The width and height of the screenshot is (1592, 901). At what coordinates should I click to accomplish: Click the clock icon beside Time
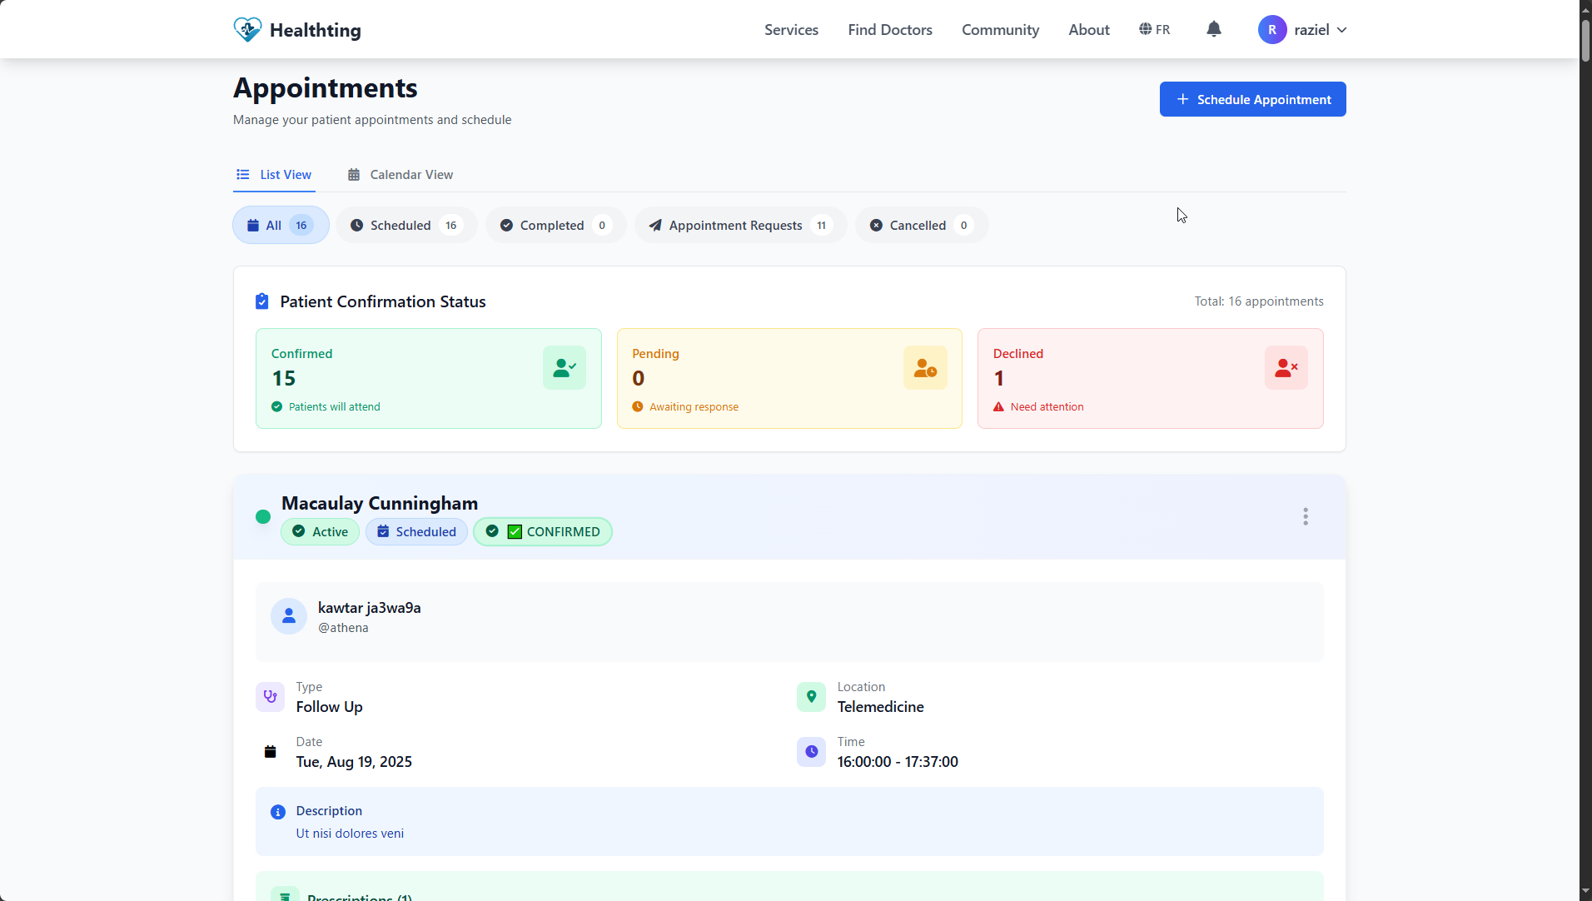coord(811,752)
